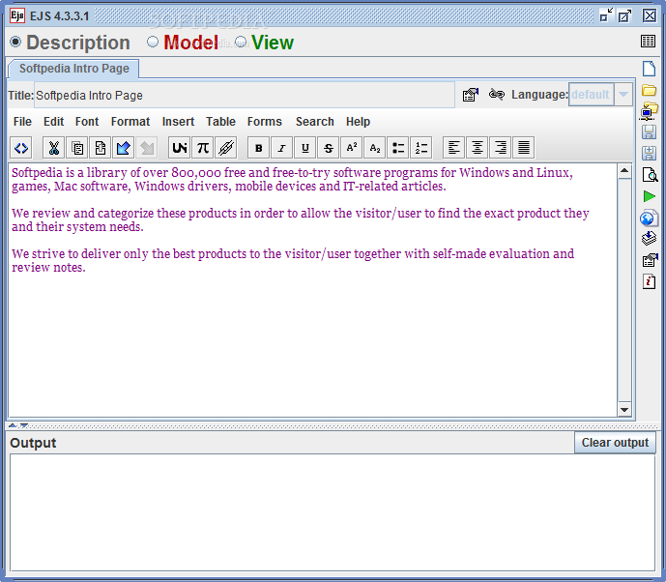Justify the text alignment

[524, 148]
